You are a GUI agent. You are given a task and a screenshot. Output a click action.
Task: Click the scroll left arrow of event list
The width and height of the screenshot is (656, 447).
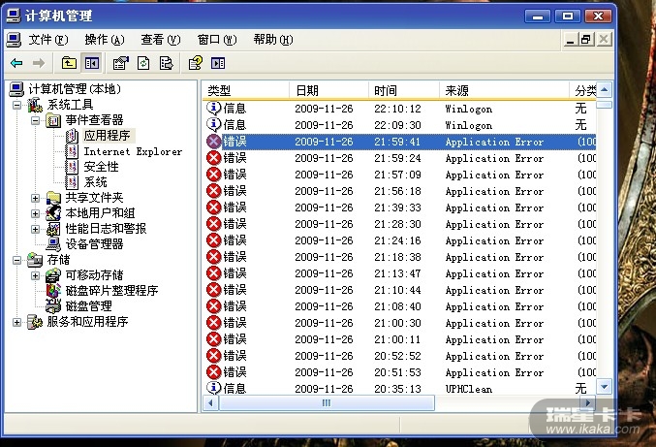click(x=210, y=403)
